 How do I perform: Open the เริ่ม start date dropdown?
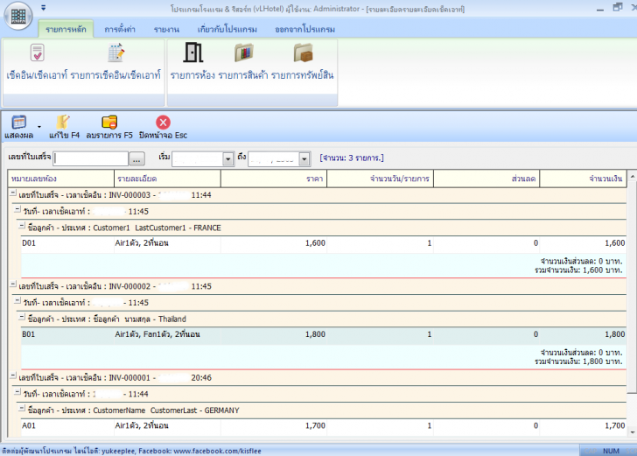227,159
